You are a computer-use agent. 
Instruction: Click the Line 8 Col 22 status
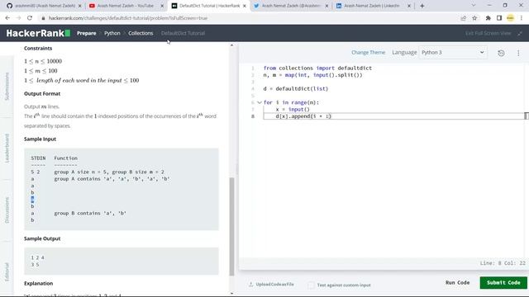click(503, 263)
